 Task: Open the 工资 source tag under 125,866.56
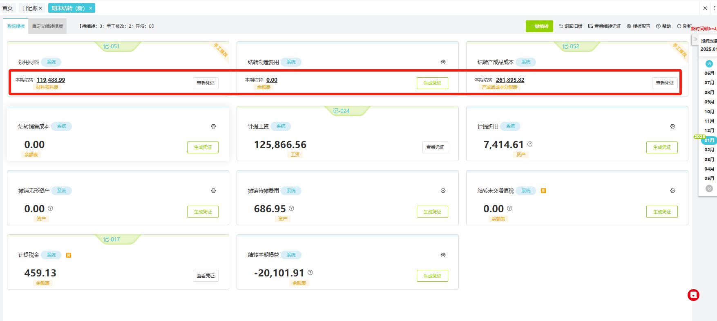295,155
